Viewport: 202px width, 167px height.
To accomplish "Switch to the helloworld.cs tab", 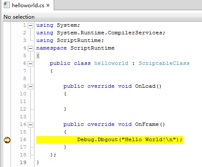I will pos(28,5).
